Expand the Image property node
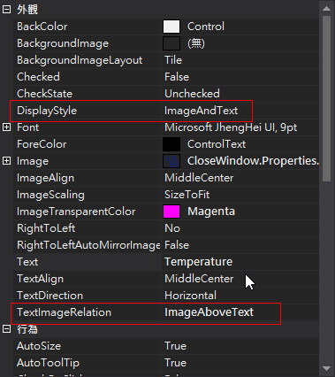Viewport: 335px width, 377px height. tap(6, 161)
